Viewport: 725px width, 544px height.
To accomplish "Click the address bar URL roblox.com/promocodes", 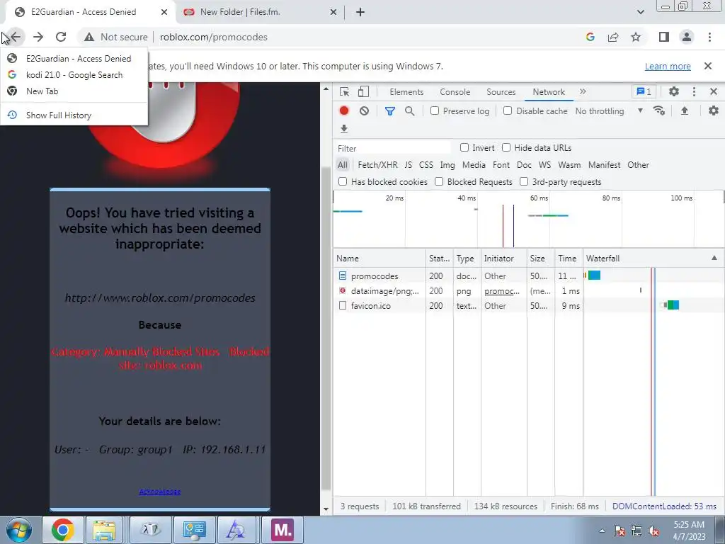I will click(214, 37).
